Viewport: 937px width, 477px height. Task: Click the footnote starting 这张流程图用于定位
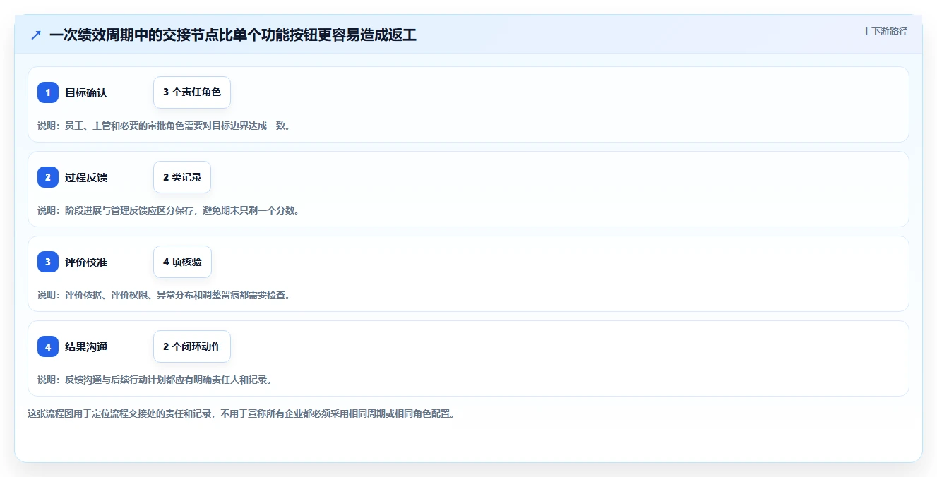241,413
